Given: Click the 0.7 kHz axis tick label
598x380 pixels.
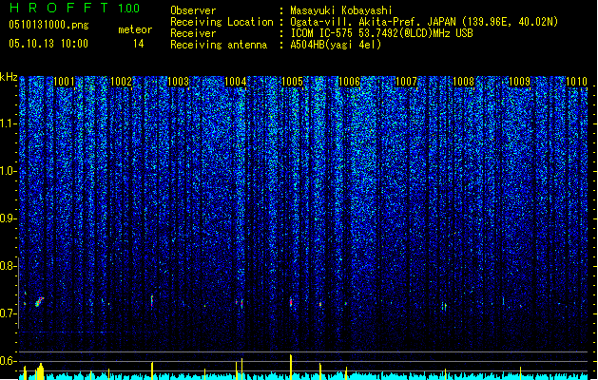Looking at the screenshot, I should click(8, 313).
